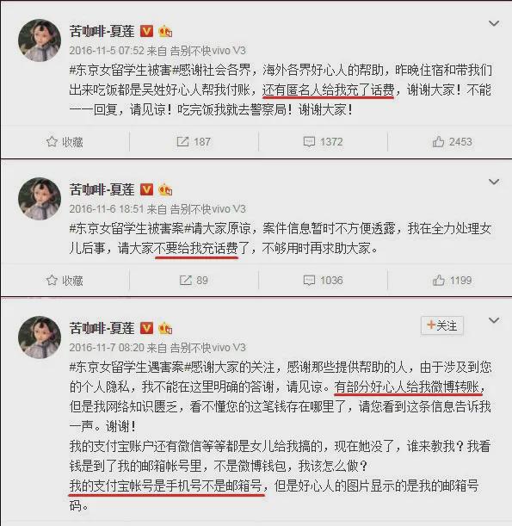
Task: Expand options chevron on the third post
Action: [494, 320]
